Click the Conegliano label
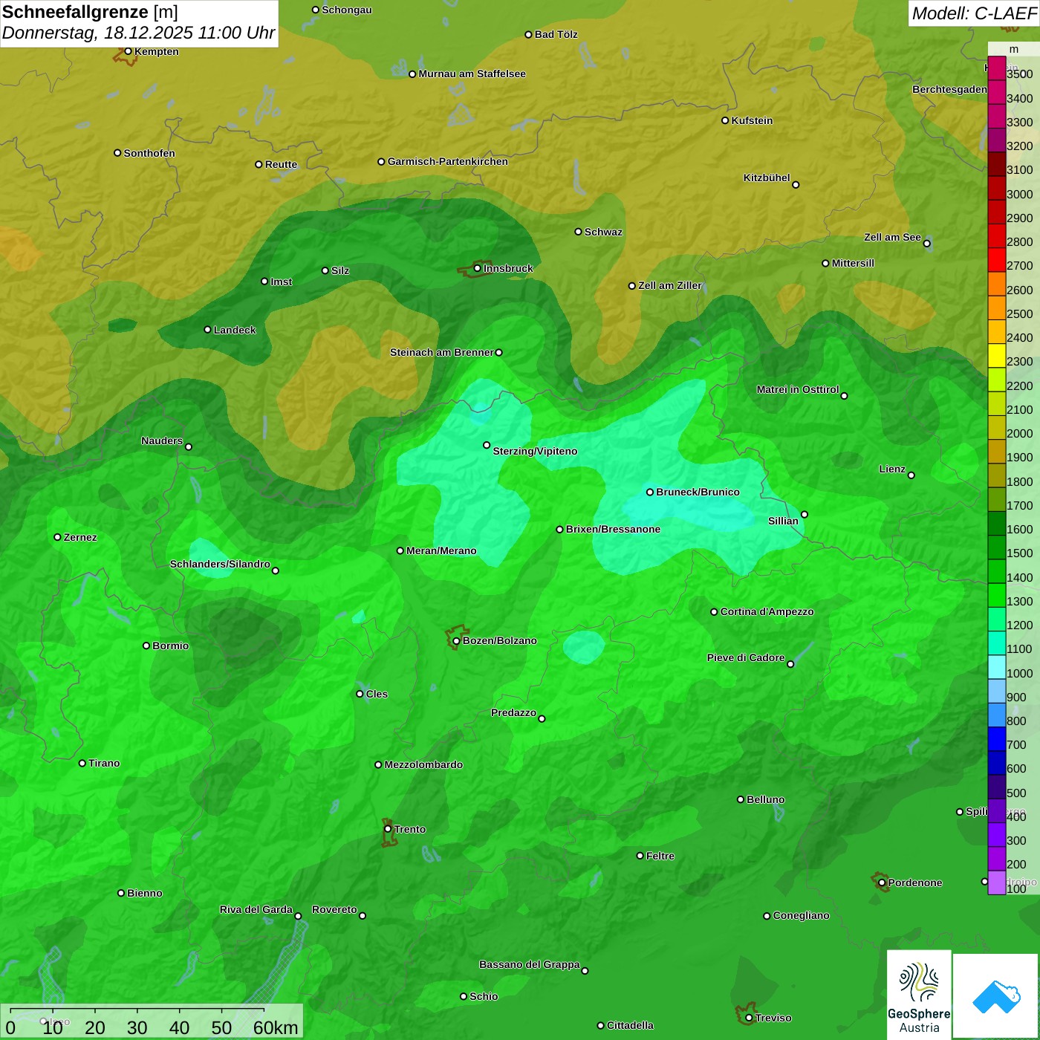The width and height of the screenshot is (1040, 1040). point(801,916)
